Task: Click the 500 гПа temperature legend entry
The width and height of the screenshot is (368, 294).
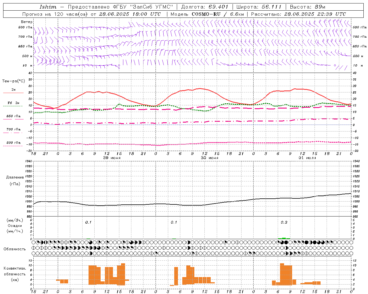Action: (x=14, y=143)
